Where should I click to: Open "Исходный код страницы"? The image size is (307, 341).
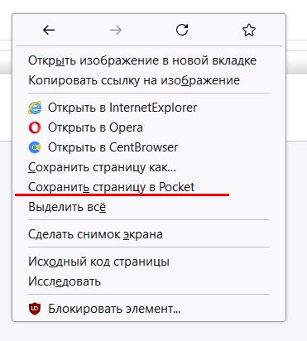tap(98, 262)
